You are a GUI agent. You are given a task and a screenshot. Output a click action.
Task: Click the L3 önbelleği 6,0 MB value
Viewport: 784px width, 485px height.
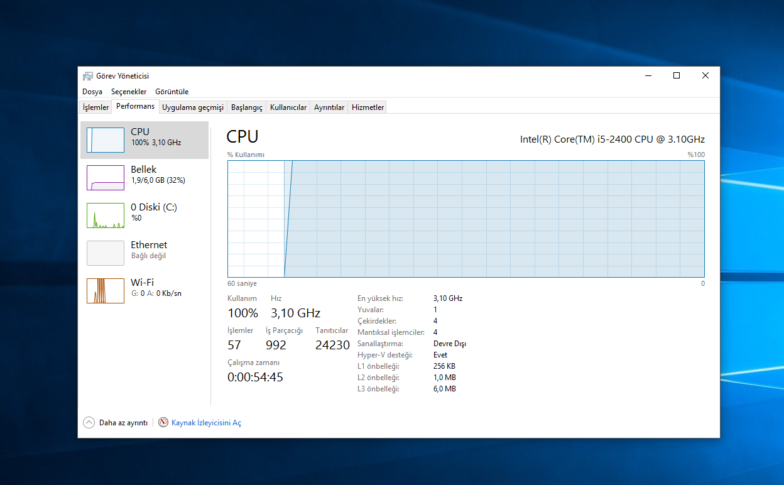445,389
